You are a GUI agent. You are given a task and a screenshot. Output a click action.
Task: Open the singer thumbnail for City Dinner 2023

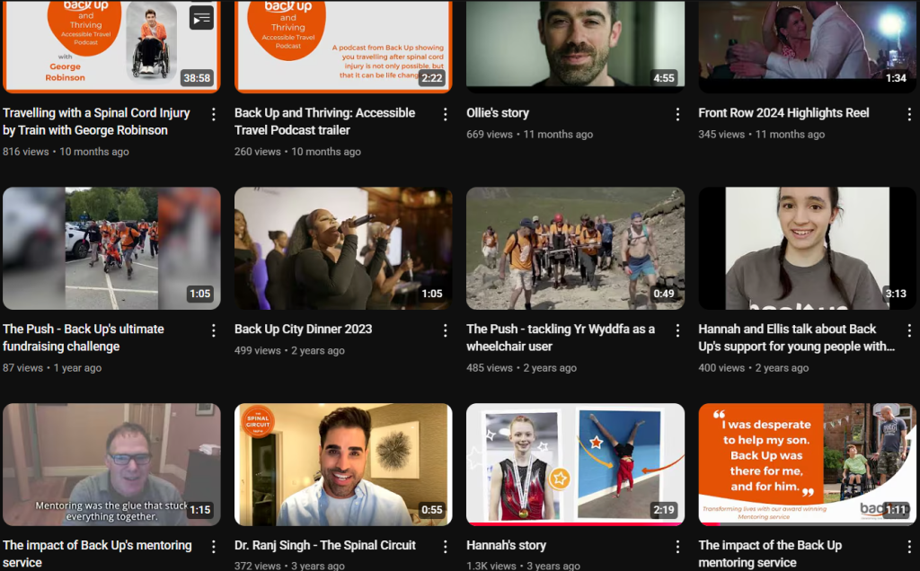[343, 248]
